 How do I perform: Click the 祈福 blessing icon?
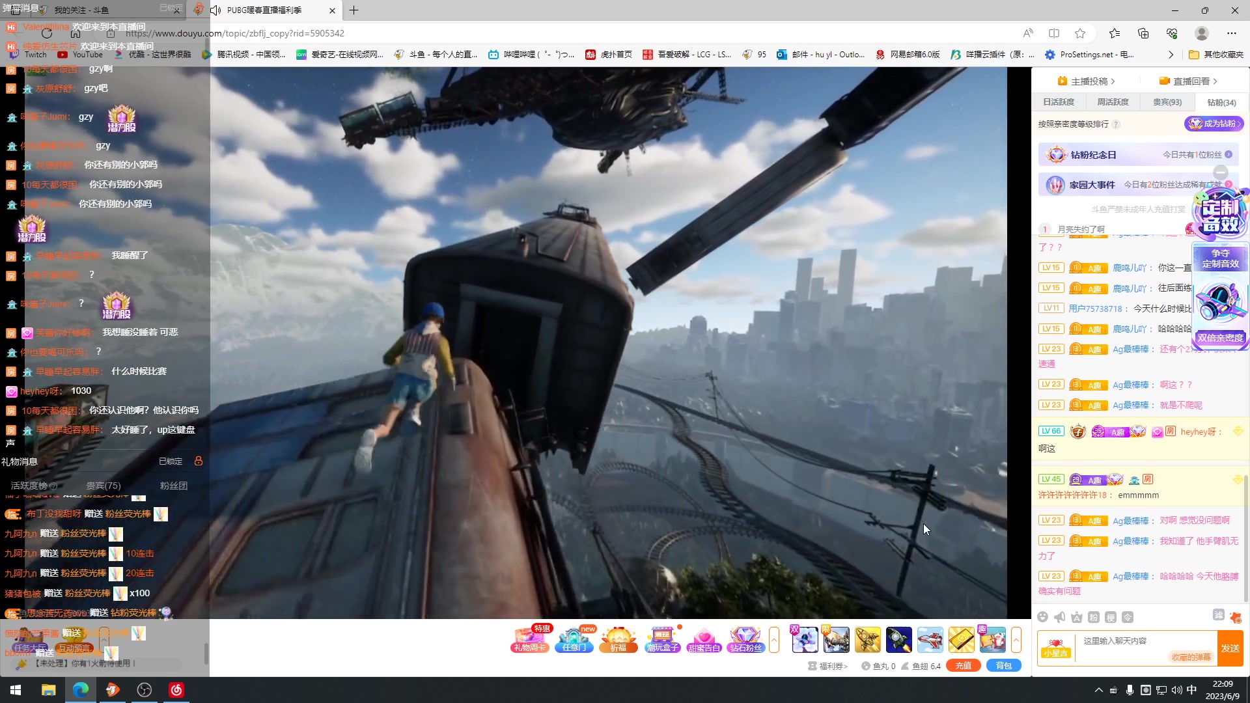[618, 639]
